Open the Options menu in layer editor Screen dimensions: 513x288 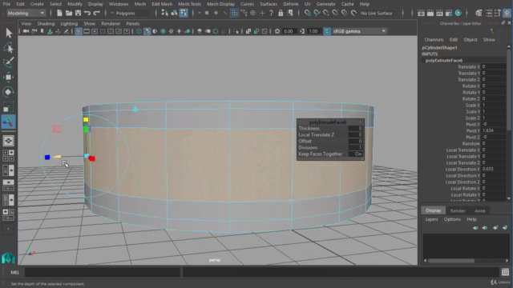[x=452, y=219]
